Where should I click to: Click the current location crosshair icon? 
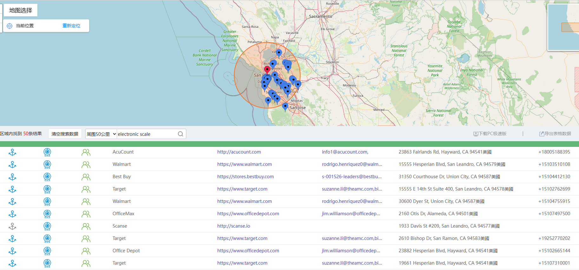pyautogui.click(x=10, y=26)
